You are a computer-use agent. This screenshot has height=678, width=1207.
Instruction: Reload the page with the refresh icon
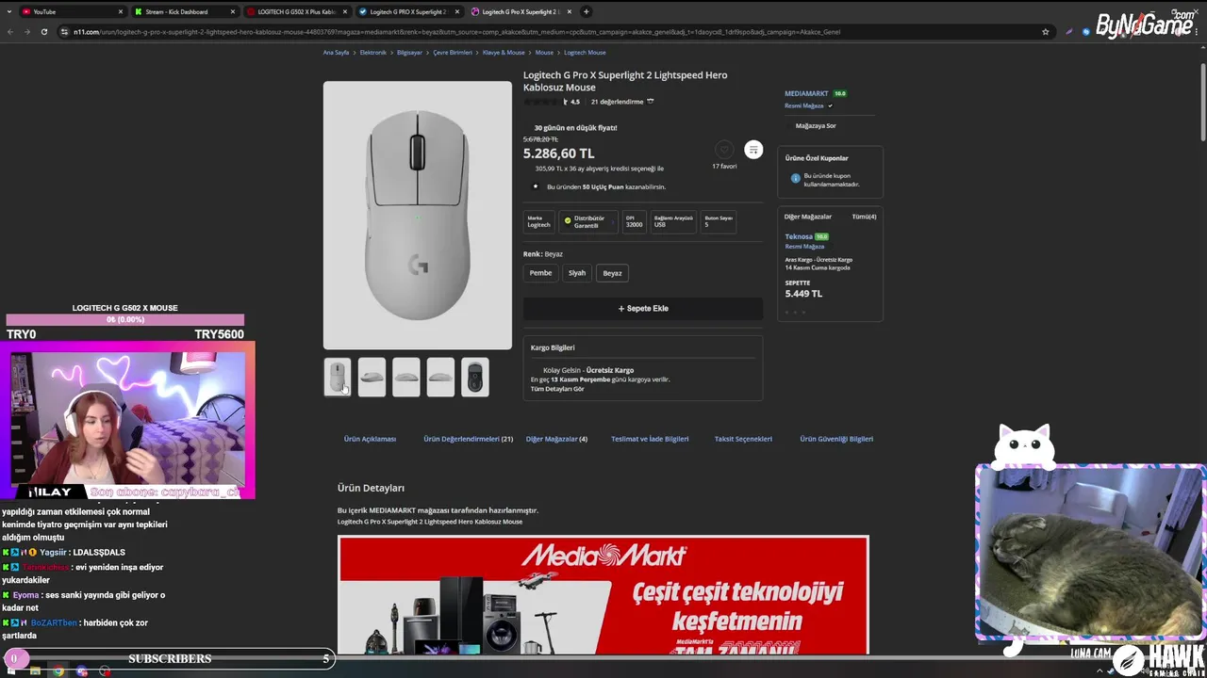[43, 31]
